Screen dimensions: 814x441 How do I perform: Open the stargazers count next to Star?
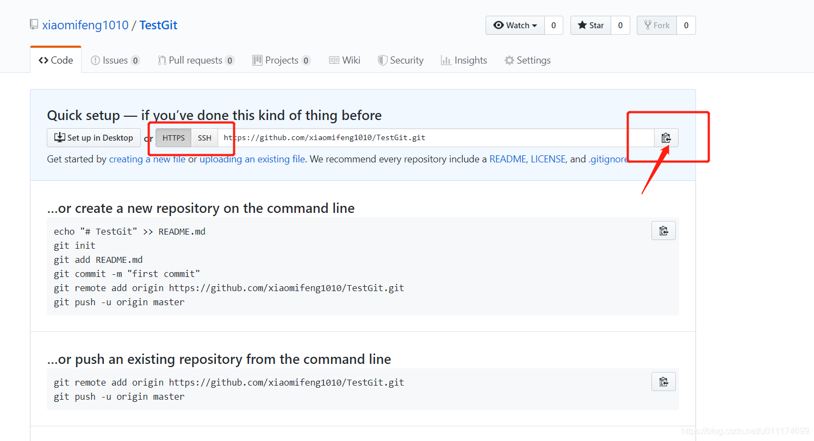coord(620,25)
